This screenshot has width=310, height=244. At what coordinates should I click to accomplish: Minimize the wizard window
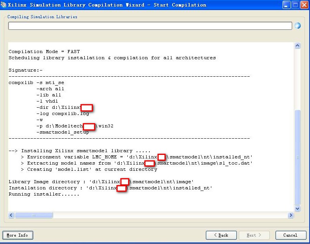click(x=286, y=5)
